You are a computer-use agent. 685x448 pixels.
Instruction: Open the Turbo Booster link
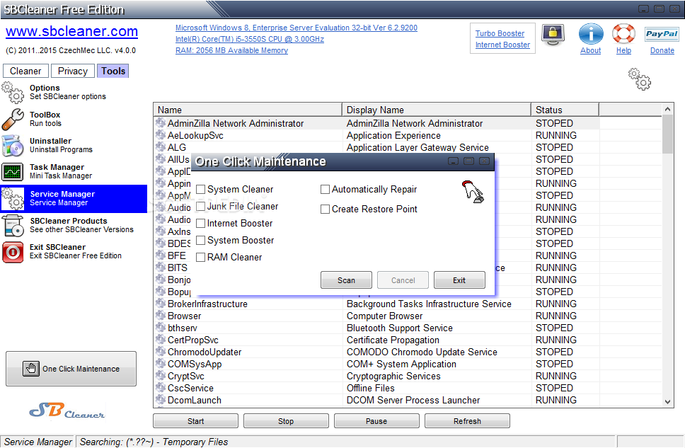point(500,33)
